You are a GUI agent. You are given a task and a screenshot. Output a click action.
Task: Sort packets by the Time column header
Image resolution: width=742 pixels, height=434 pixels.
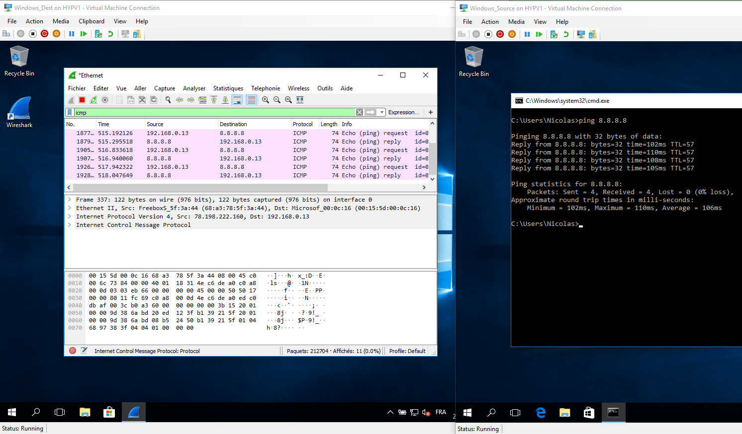pyautogui.click(x=120, y=124)
